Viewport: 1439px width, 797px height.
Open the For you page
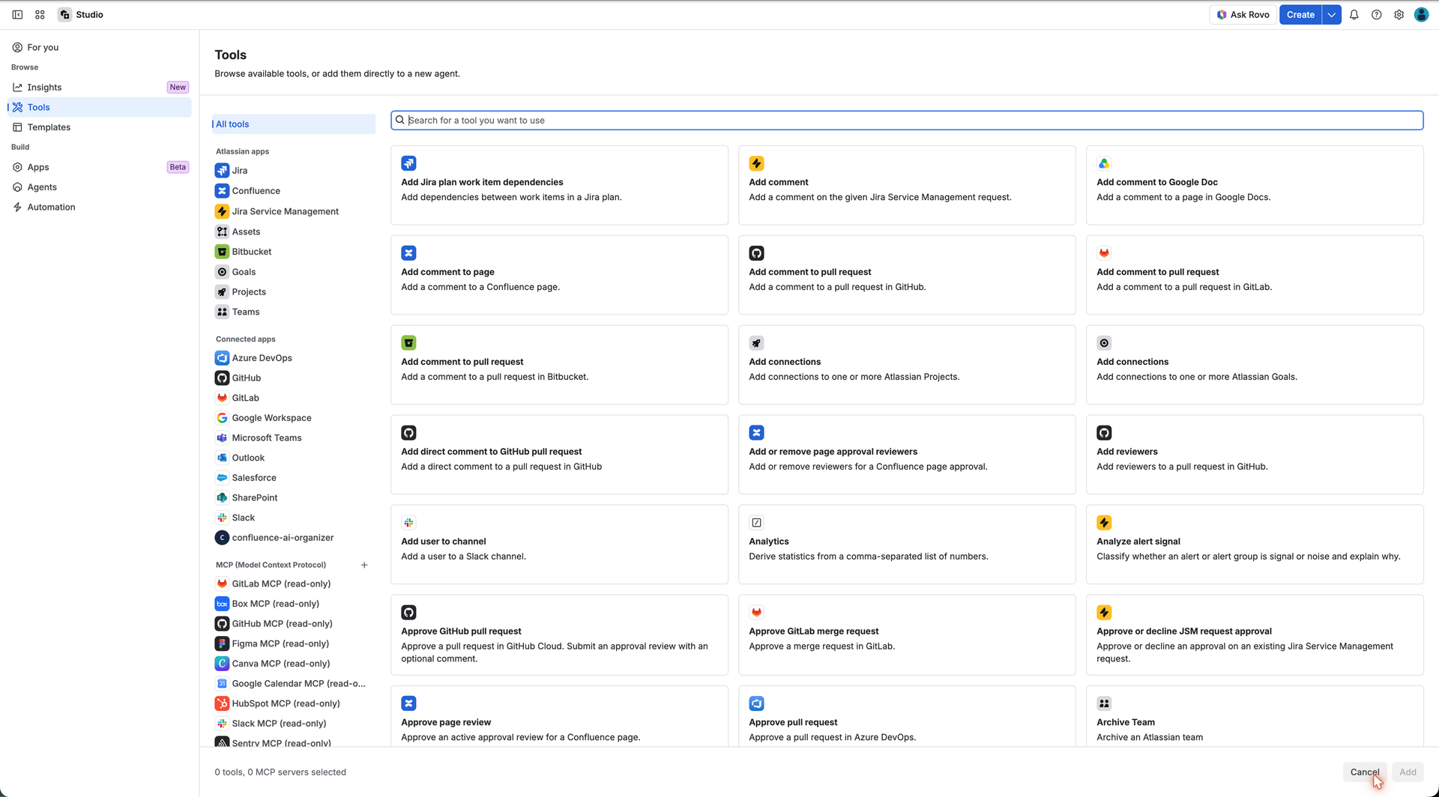(99, 47)
